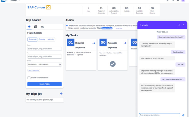
Task: Open the date range calendar picker
Action: coord(60,64)
